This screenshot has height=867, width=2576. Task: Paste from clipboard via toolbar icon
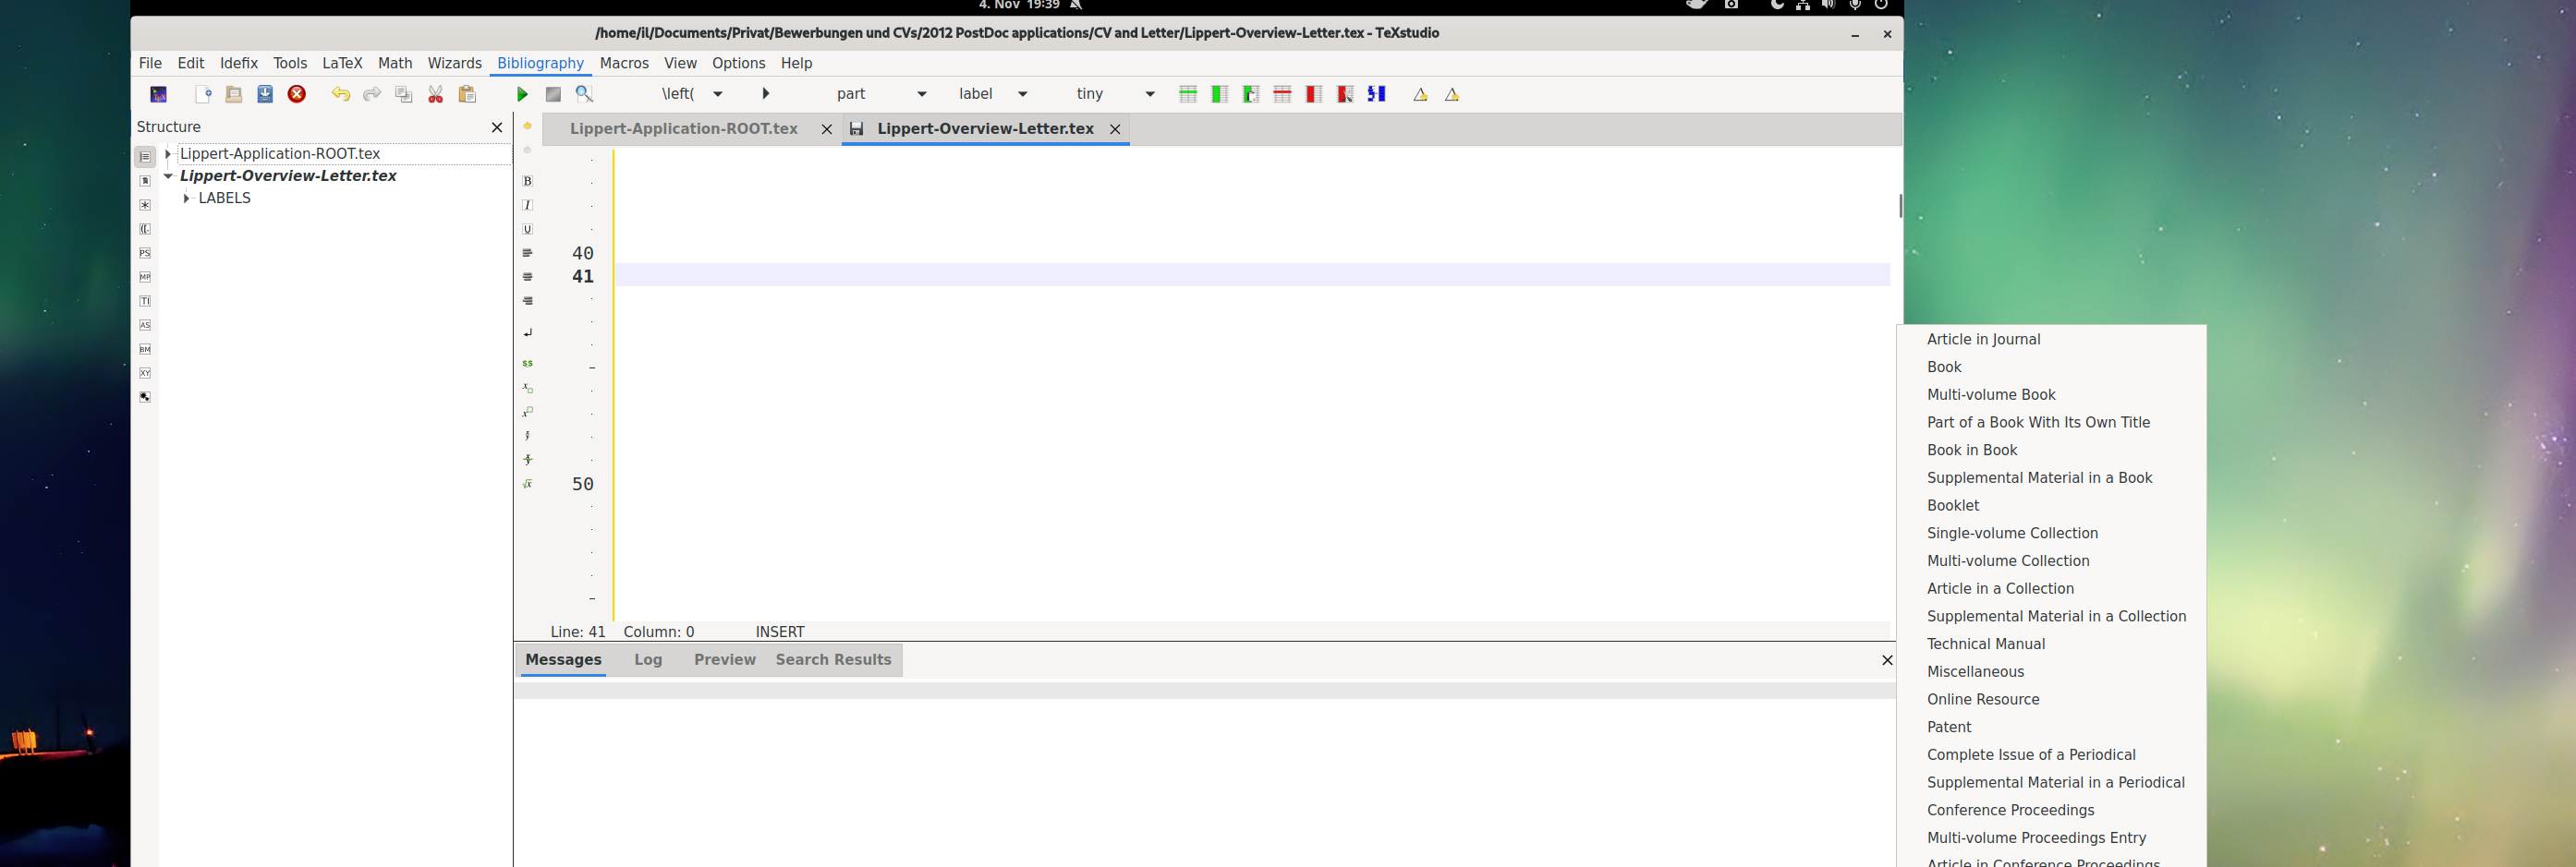(x=466, y=94)
